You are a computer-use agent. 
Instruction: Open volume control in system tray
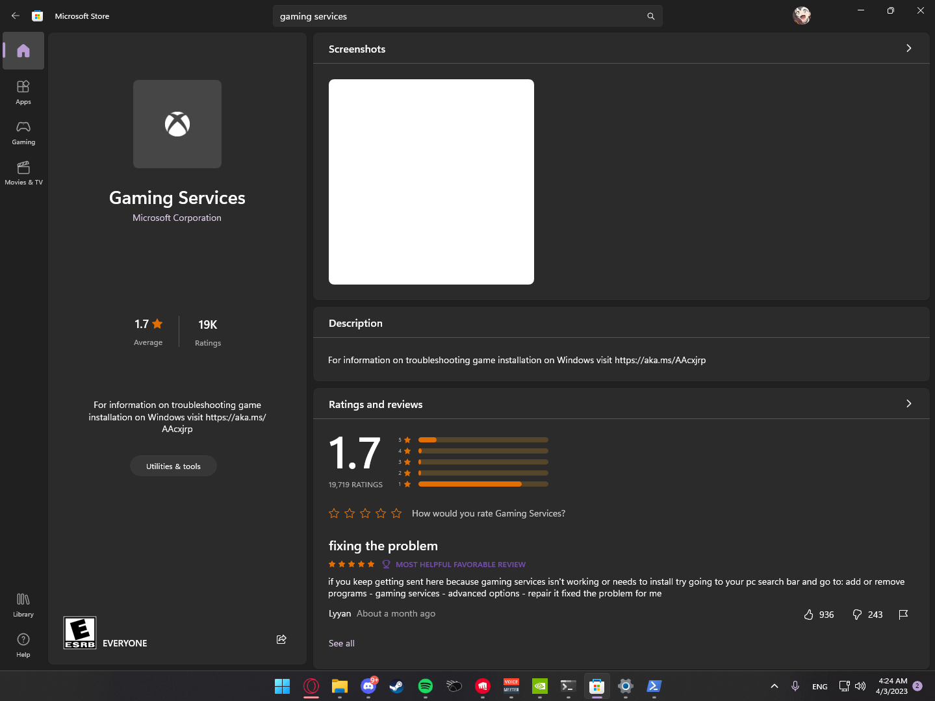pyautogui.click(x=860, y=686)
